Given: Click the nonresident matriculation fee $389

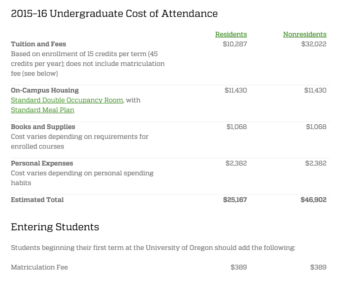Looking at the screenshot, I should point(318,267).
